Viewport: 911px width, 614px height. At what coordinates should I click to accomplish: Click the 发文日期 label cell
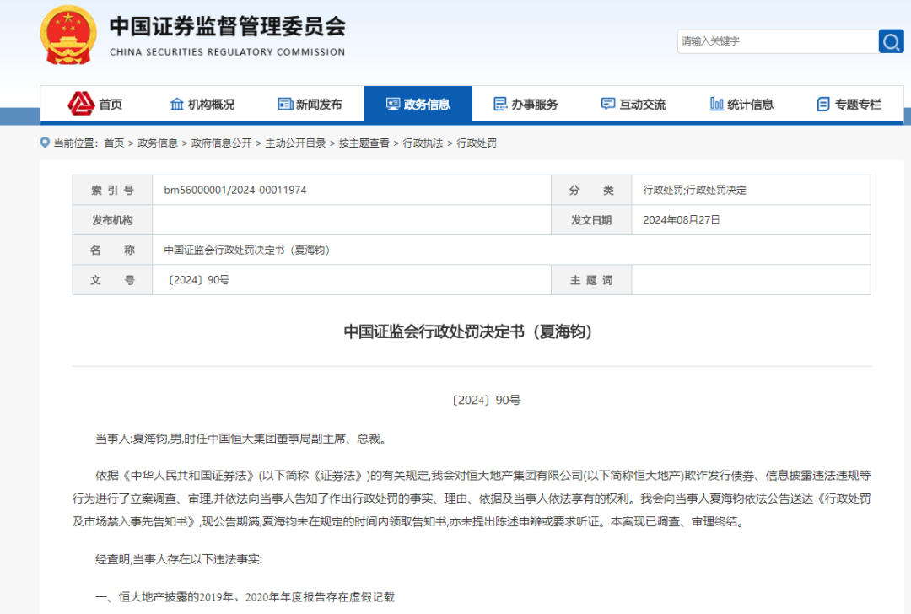591,220
